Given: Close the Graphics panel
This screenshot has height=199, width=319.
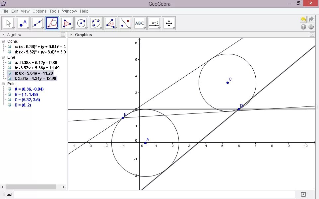Looking at the screenshot, I should coord(312,34).
